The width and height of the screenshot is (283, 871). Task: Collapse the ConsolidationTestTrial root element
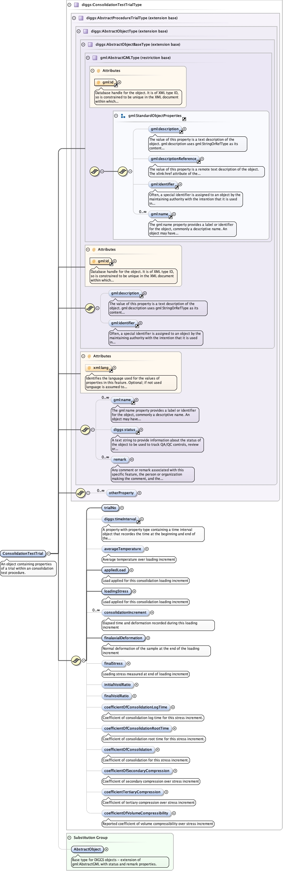49,553
